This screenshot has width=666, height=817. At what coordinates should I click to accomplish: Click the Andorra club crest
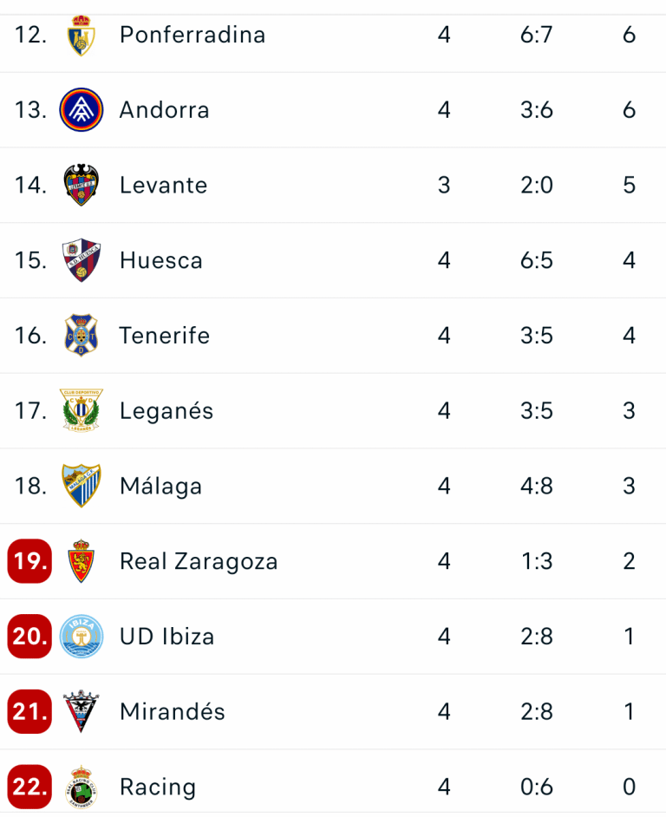pyautogui.click(x=82, y=110)
